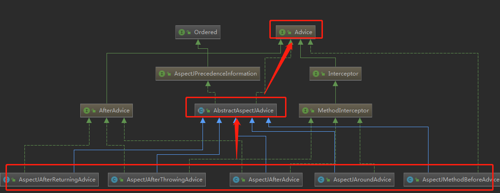Viewport: 500px width, 193px height.
Task: Click the visibility lock icon on the AfterAdvice node
Action: point(94,111)
